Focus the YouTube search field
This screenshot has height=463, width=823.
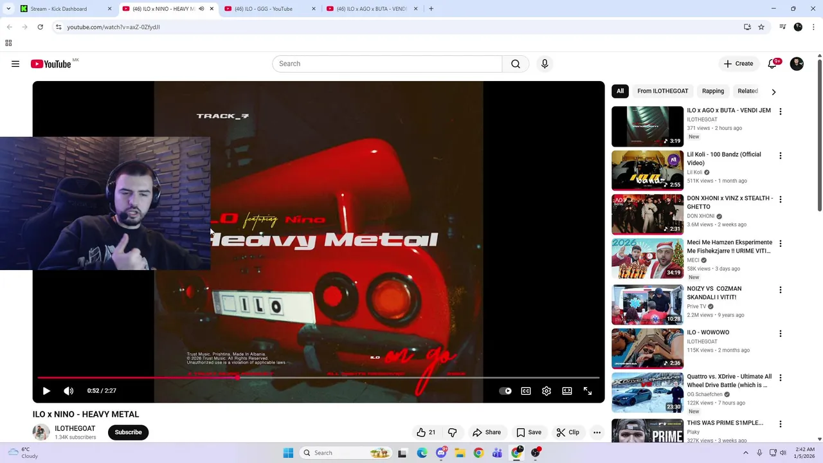pyautogui.click(x=387, y=64)
